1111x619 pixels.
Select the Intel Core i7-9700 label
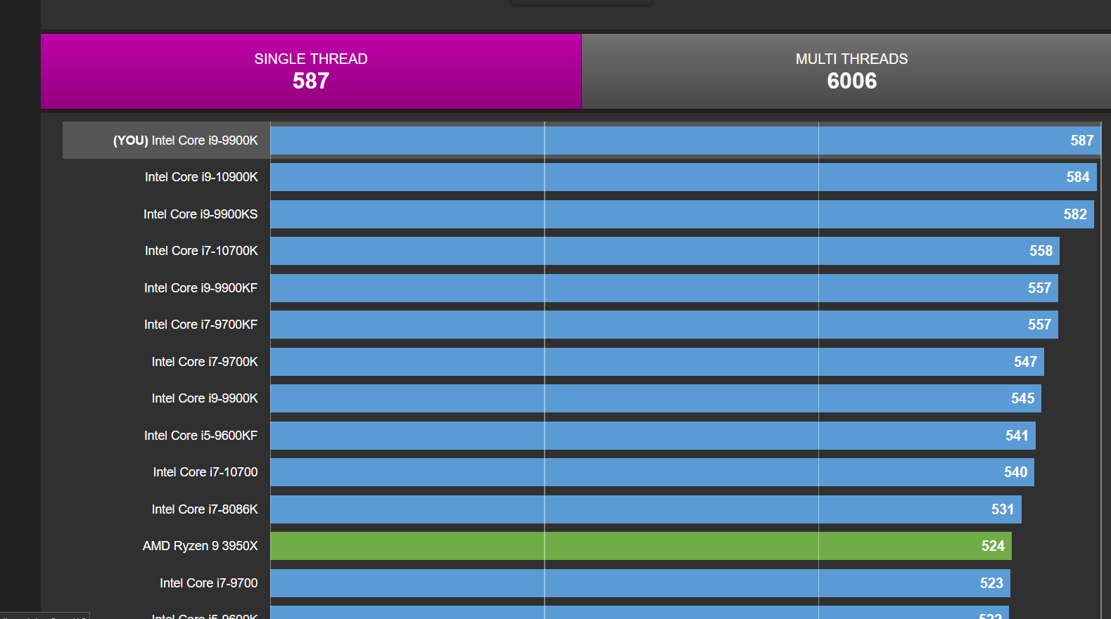pos(209,583)
